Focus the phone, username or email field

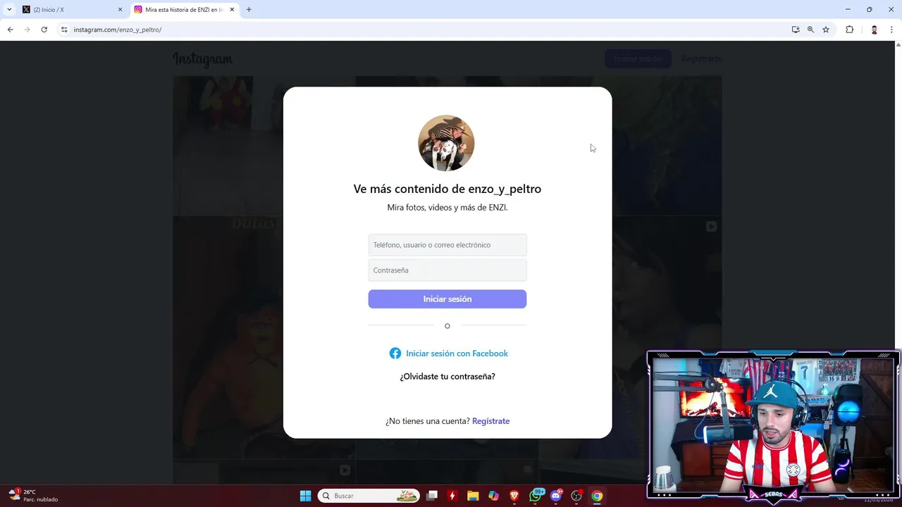pos(447,245)
